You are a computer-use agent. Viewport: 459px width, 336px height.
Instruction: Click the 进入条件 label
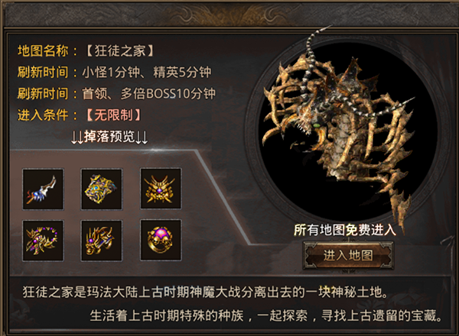[43, 115]
